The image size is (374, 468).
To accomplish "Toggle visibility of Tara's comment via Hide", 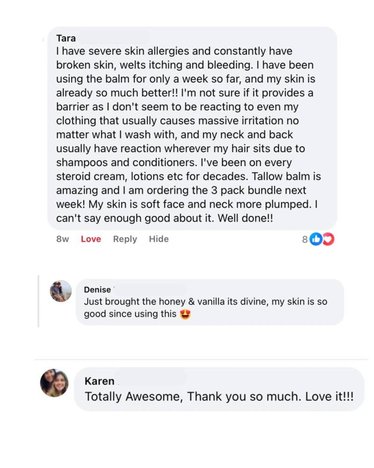I will coord(158,239).
